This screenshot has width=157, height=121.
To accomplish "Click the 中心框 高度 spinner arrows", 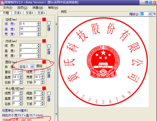I will click(21, 98).
